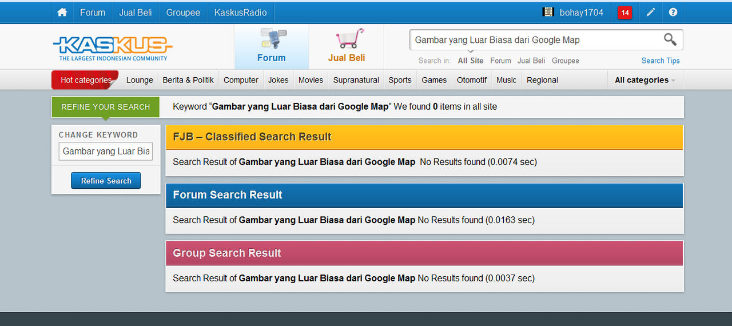Screen dimensions: 732x326
Task: Open Berita & Politik category
Action: [188, 80]
